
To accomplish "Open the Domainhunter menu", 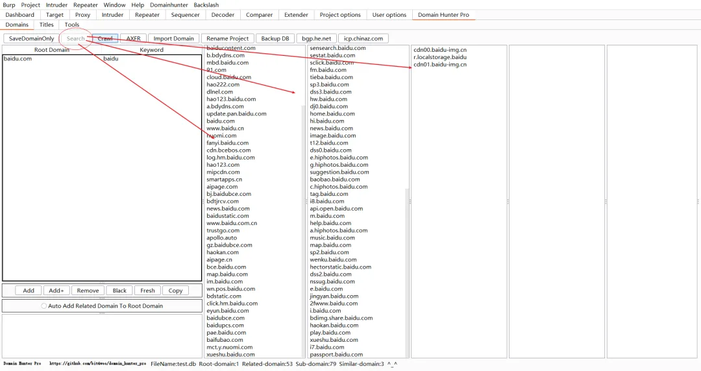I will point(169,5).
